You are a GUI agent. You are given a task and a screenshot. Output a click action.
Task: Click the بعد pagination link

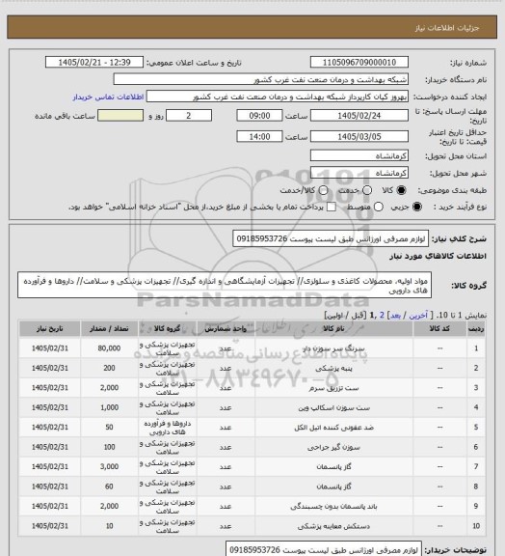point(395,315)
